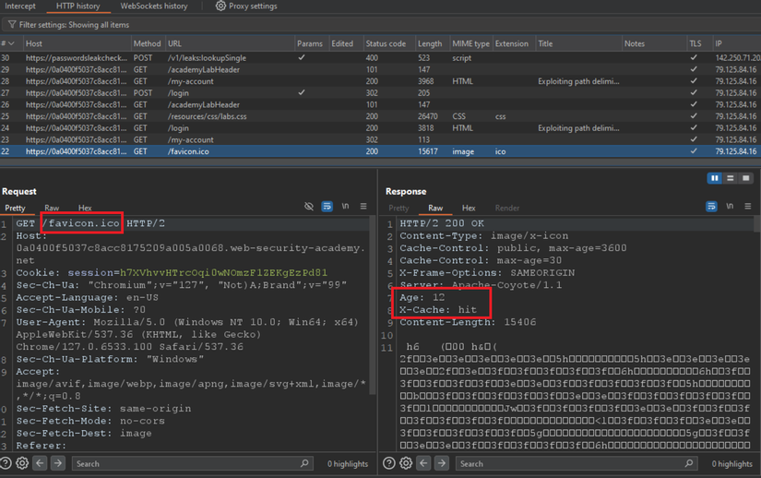
Task: Open Response Pretty tab
Action: click(398, 208)
